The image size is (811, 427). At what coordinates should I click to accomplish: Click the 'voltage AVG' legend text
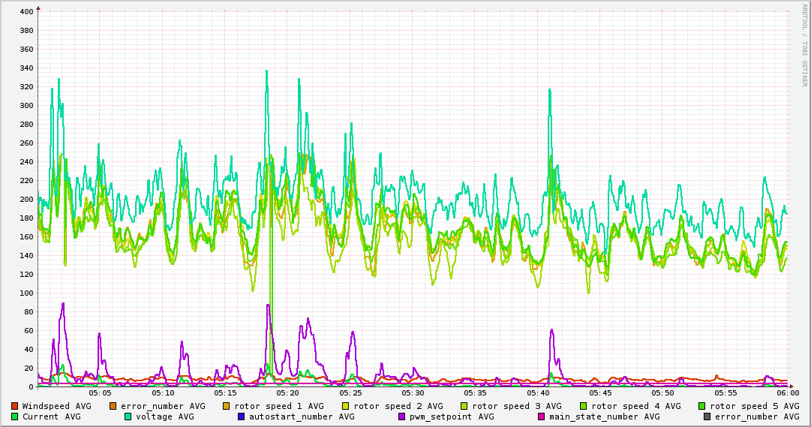pos(165,416)
